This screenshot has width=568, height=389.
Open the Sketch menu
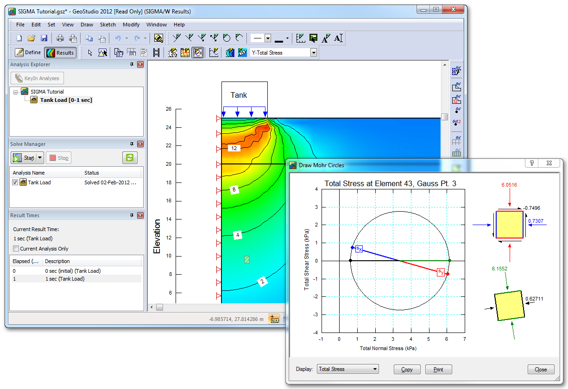tap(108, 25)
